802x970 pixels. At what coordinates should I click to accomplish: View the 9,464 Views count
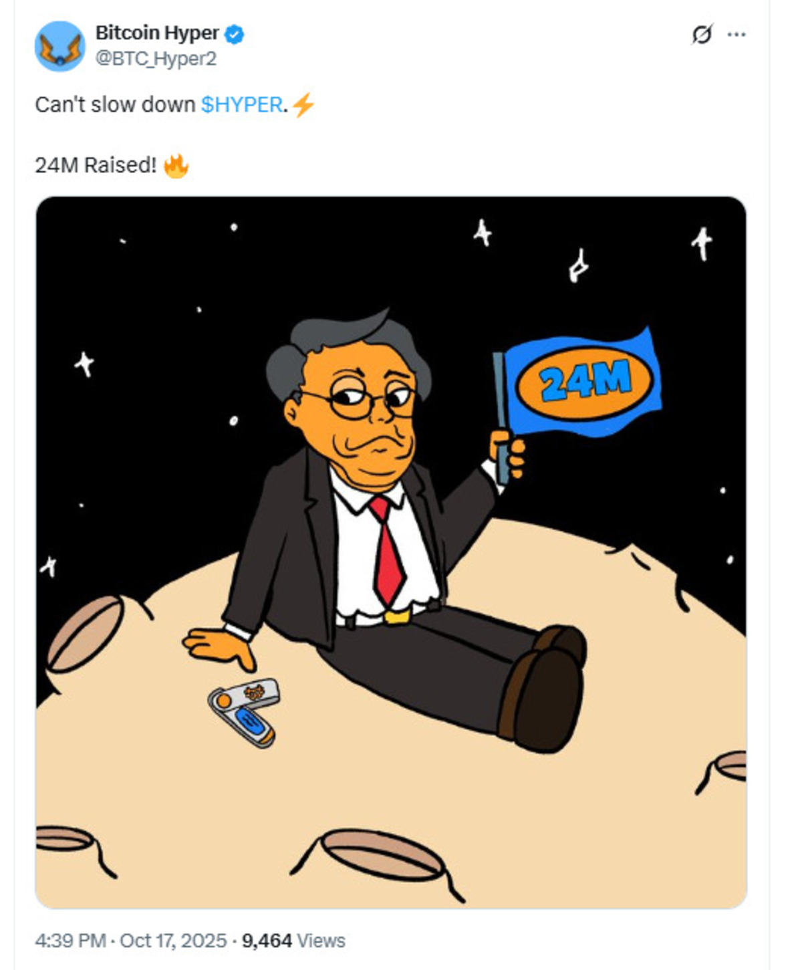293,941
